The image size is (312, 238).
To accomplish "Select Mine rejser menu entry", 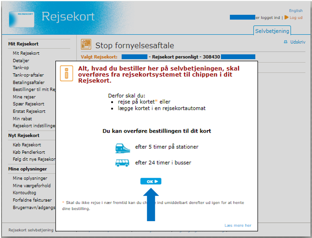I will coord(24,97).
